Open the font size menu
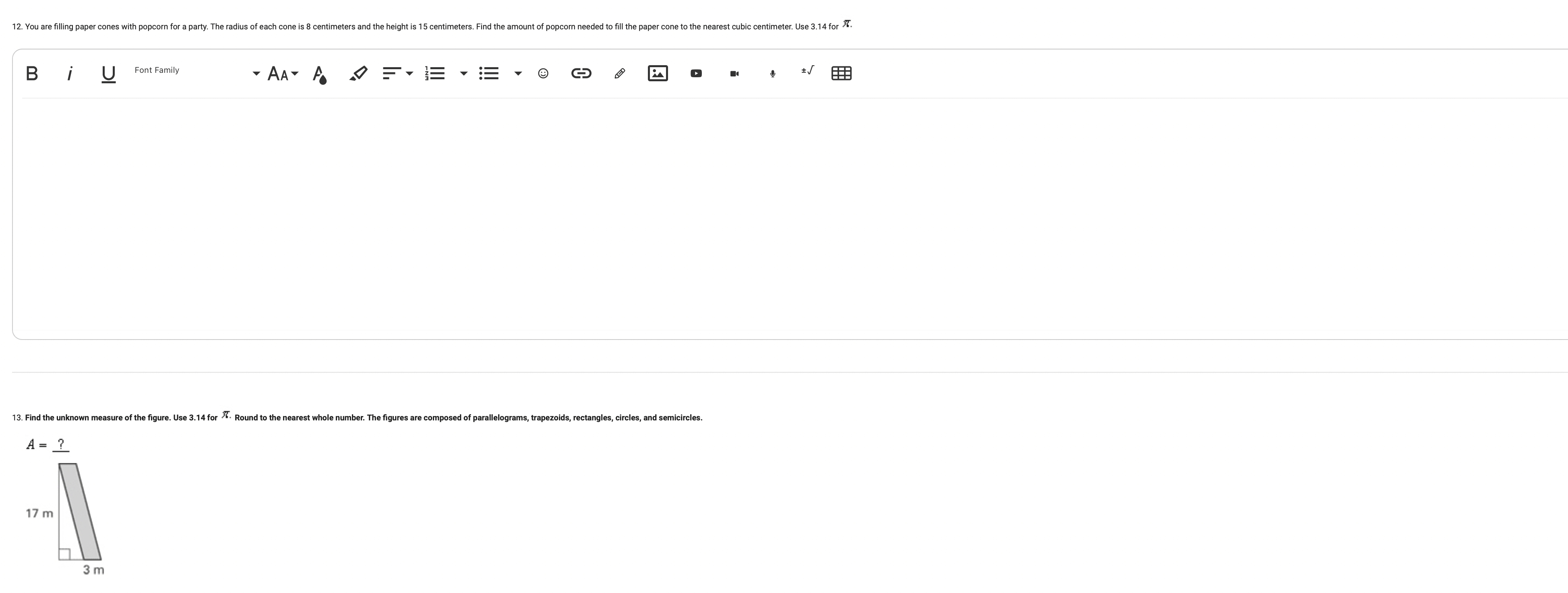Screen dimensions: 1568x593 click(283, 74)
